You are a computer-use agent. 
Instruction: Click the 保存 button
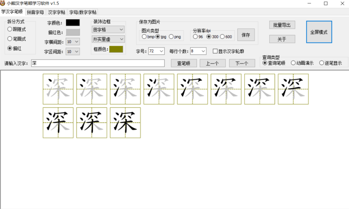[246, 35]
